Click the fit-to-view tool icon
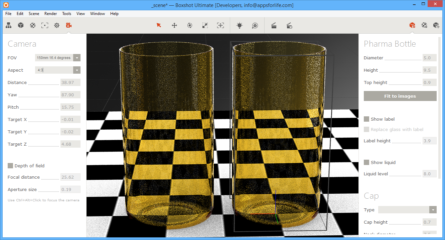This screenshot has width=445, height=240. coord(220,25)
